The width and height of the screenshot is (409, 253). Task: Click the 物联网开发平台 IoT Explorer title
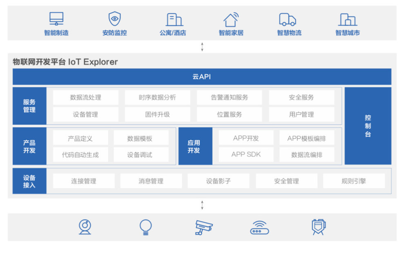point(65,62)
